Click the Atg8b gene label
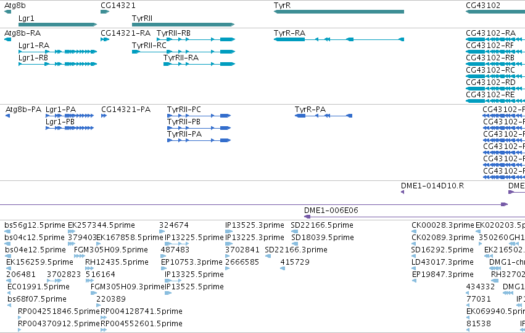The height and width of the screenshot is (333, 525). (15, 6)
